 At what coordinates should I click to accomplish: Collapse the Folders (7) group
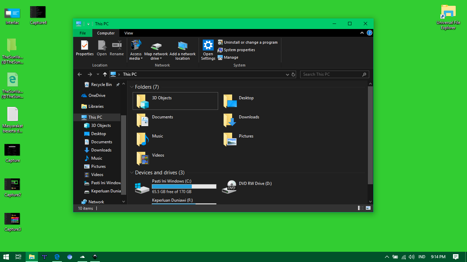[x=132, y=87]
